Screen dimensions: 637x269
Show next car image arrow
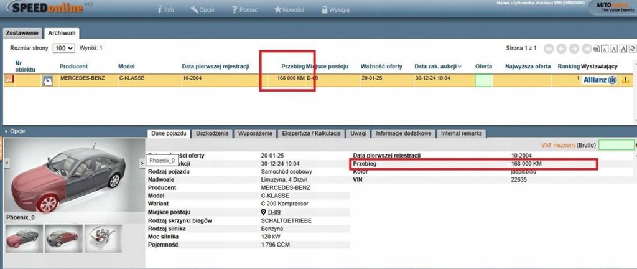point(142,163)
